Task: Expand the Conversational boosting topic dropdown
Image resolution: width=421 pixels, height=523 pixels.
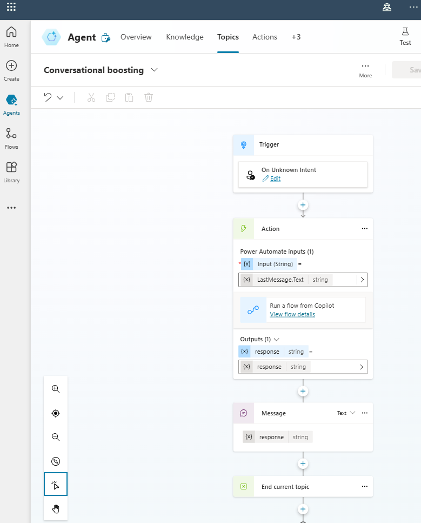Action: coord(154,70)
